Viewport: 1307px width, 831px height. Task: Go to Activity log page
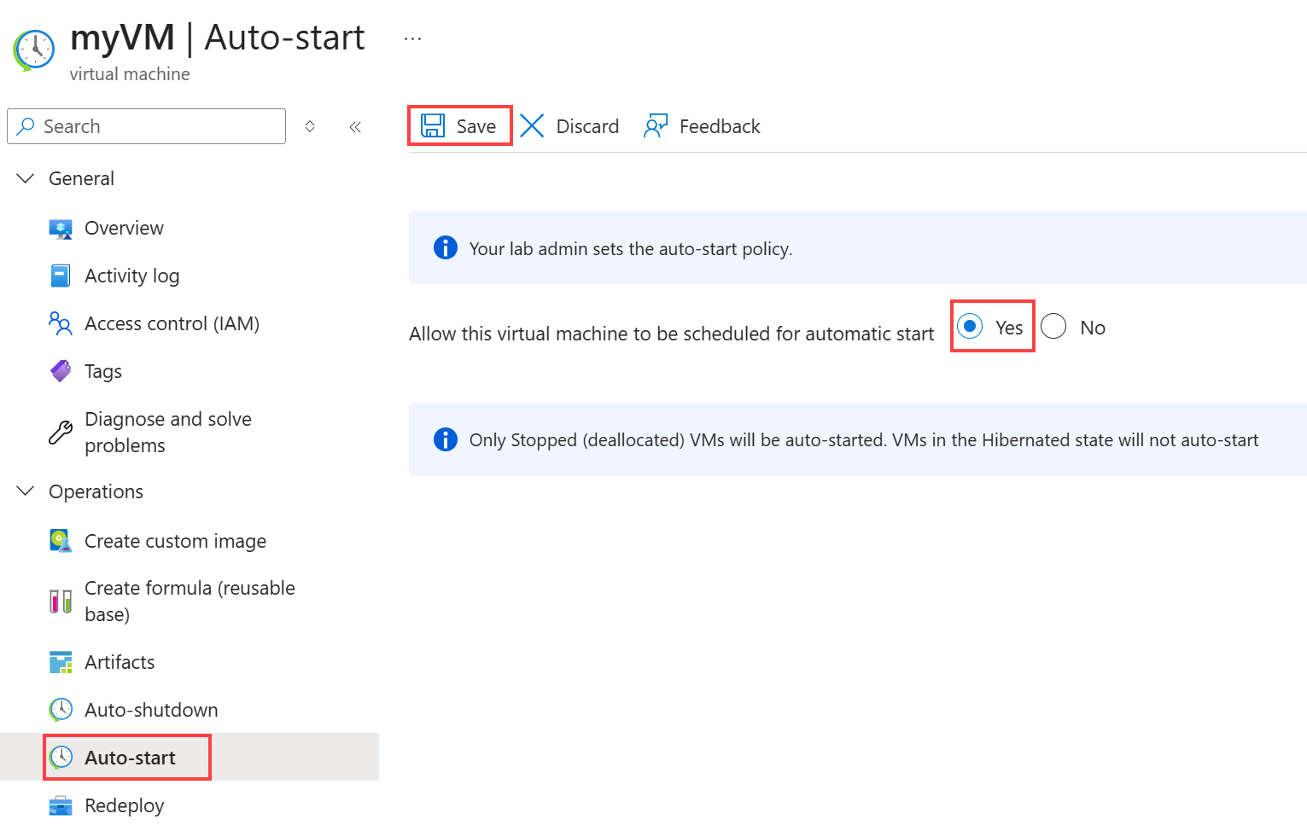pos(131,276)
